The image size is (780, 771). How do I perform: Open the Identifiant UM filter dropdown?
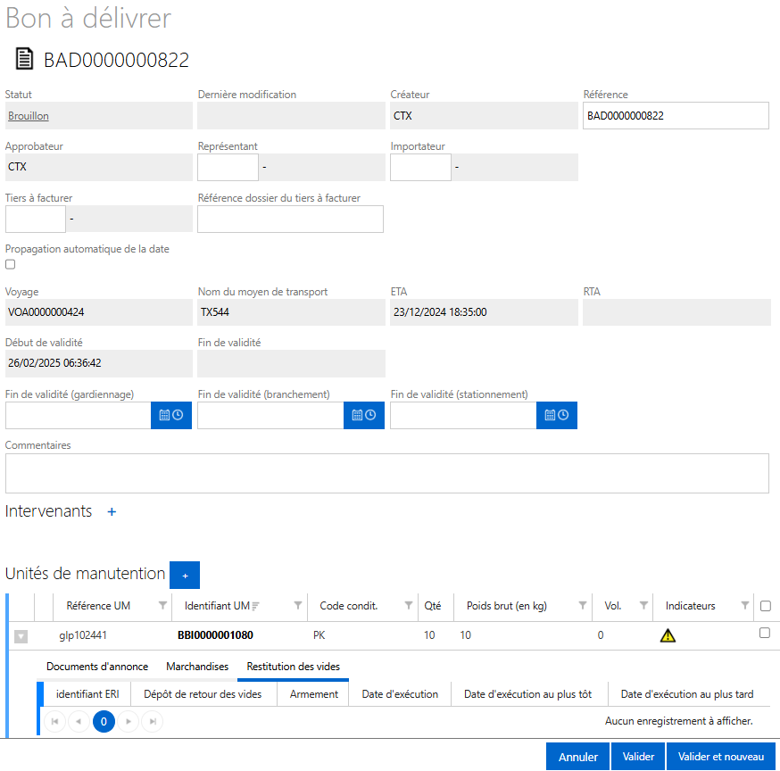point(298,606)
